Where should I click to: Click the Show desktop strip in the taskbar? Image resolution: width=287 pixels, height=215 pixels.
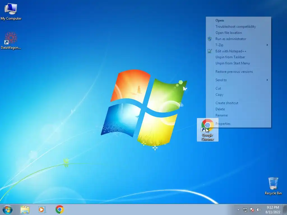click(285, 209)
